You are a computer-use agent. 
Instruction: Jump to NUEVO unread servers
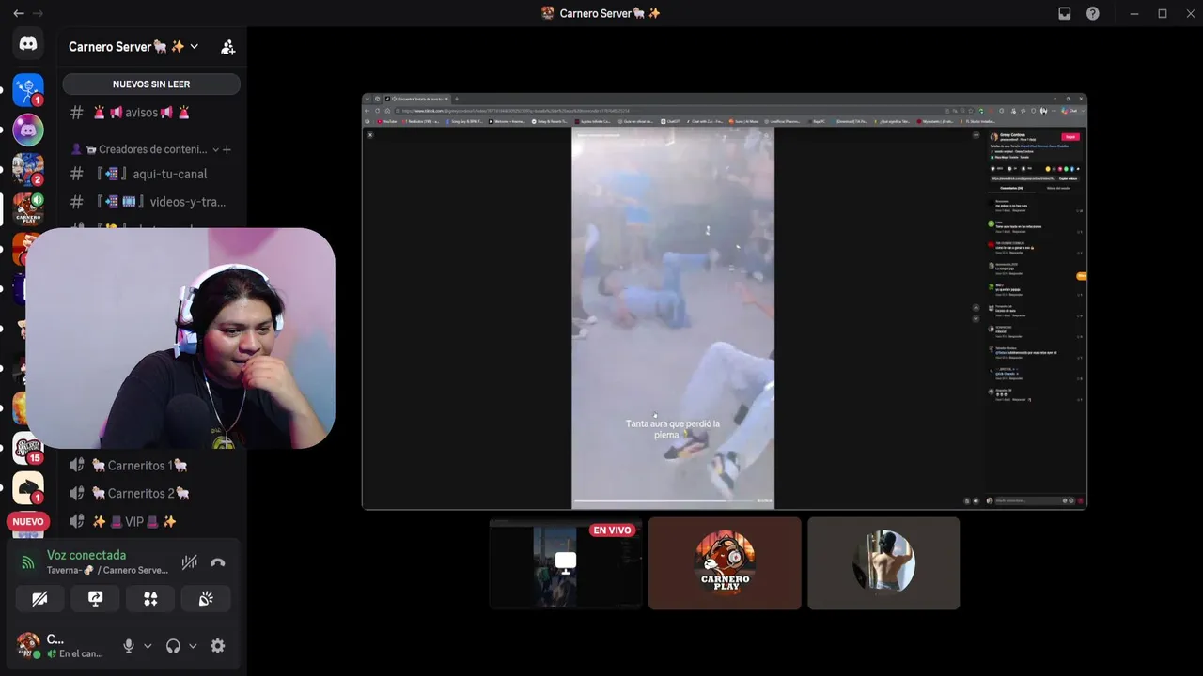click(28, 521)
